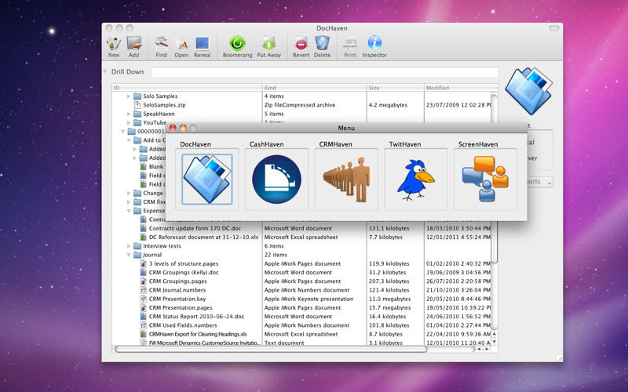Click the Solo Samples folder icon
This screenshot has height=392, width=628.
137,96
